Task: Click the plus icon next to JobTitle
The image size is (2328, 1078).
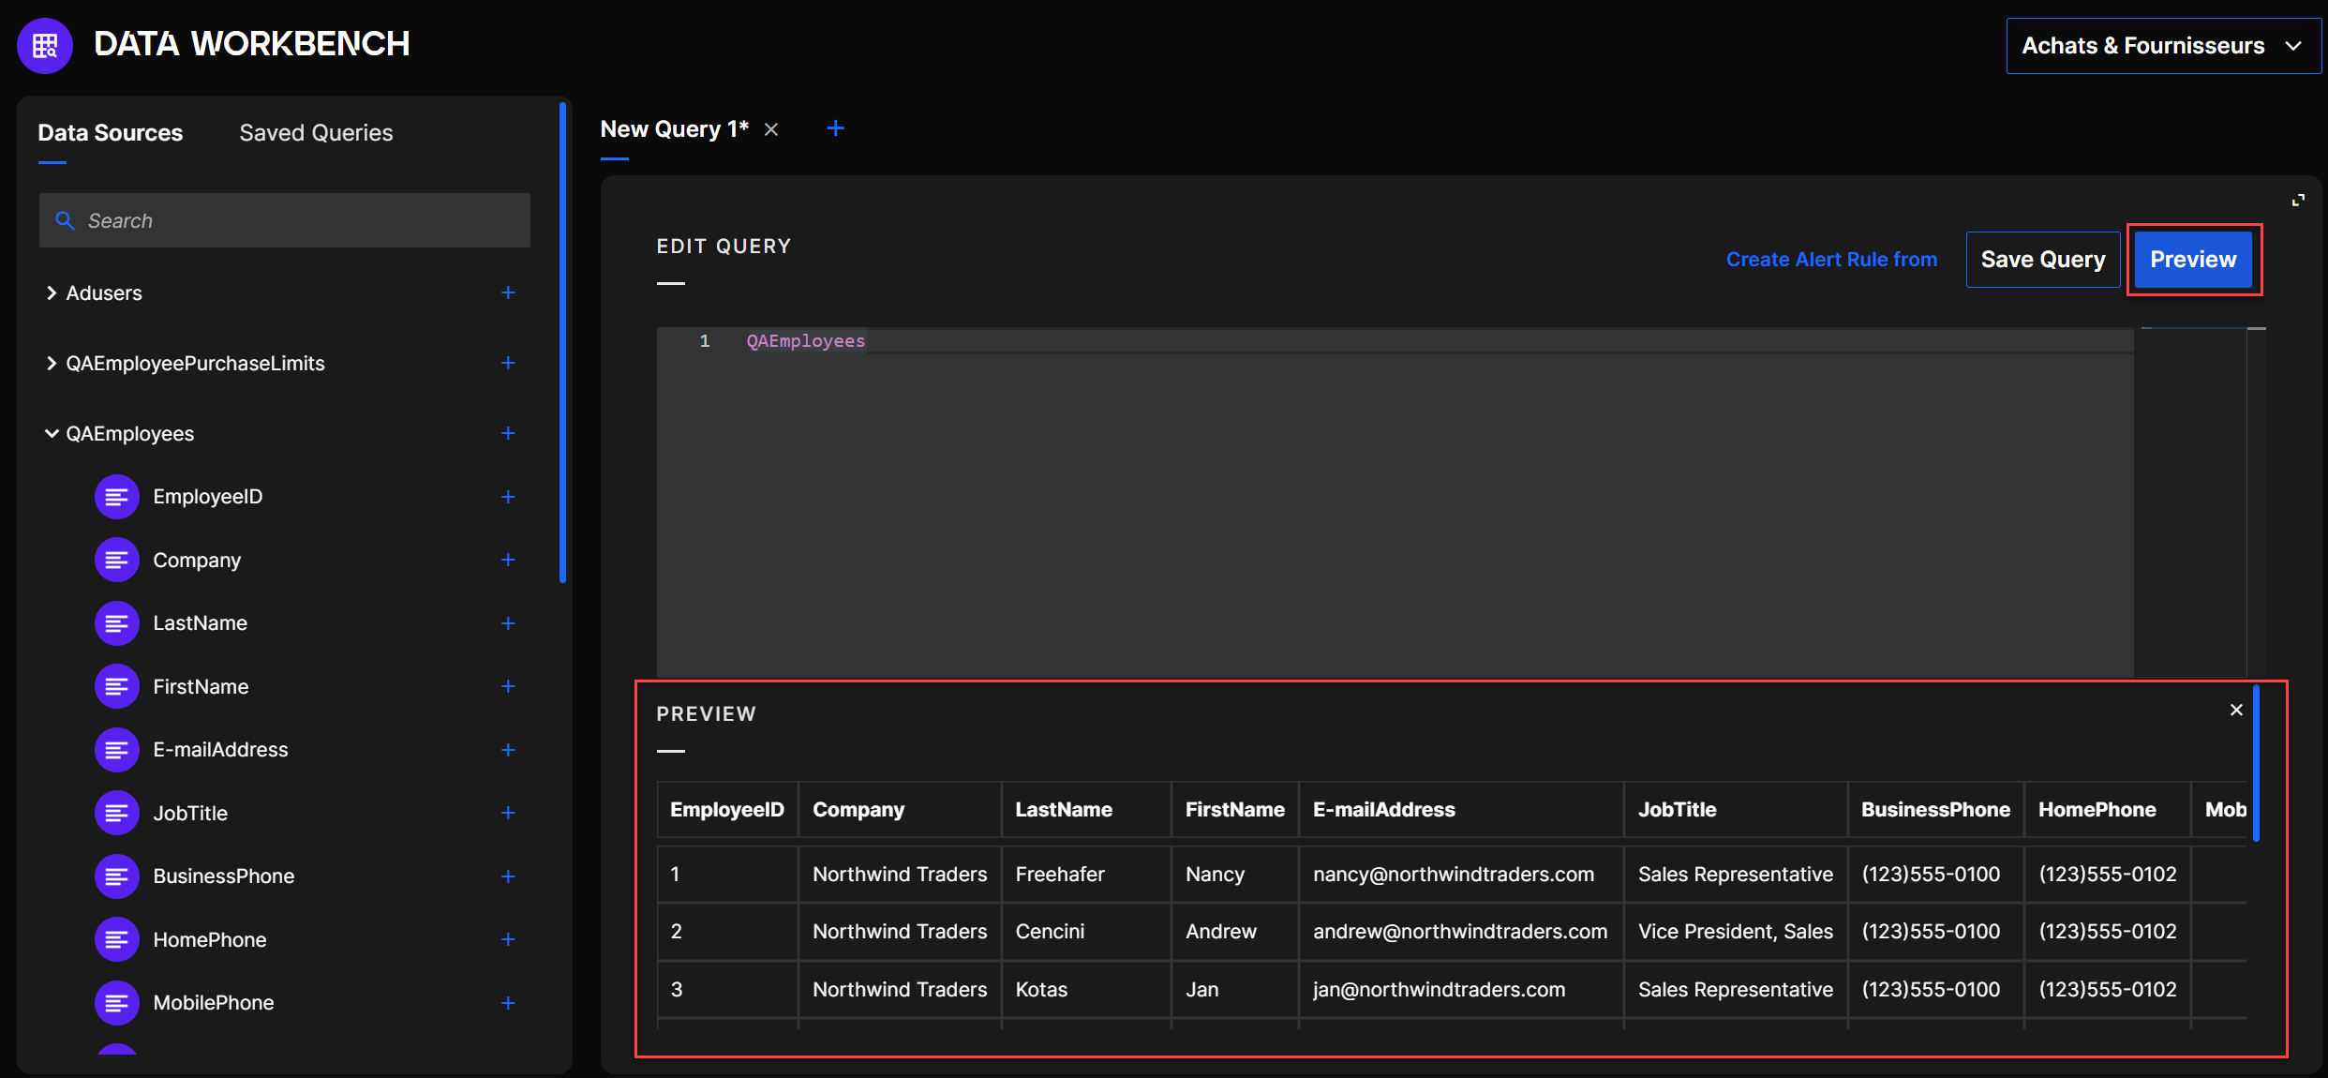Action: pos(508,813)
